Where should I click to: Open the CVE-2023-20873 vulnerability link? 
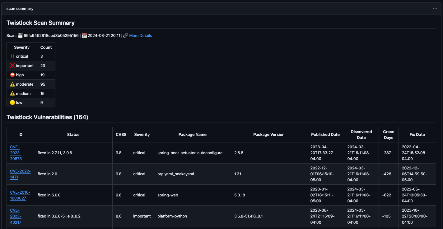[x=16, y=153]
